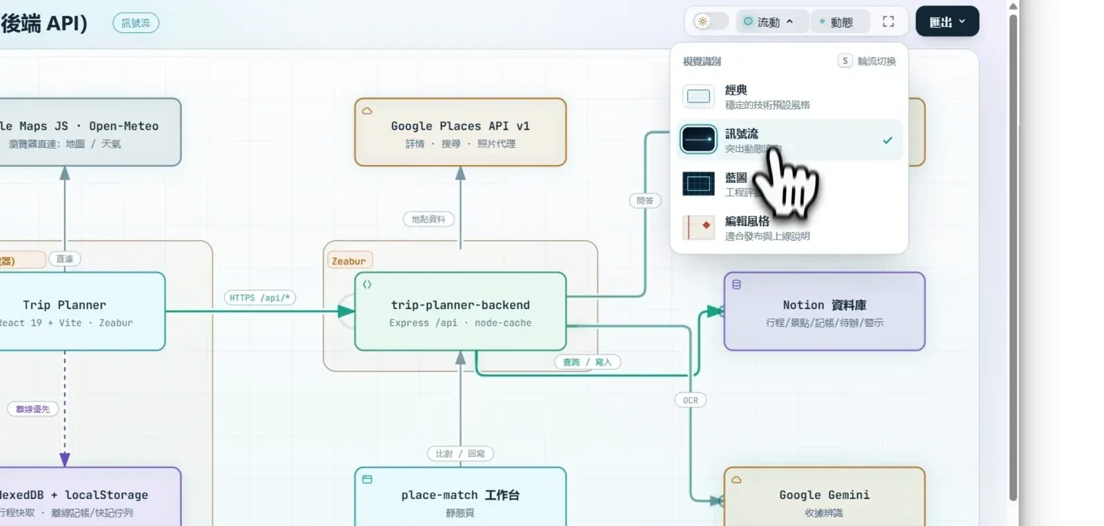Image resolution: width=1104 pixels, height=526 pixels.
Task: Click the checkmark beside 訊號流
Action: (x=887, y=140)
